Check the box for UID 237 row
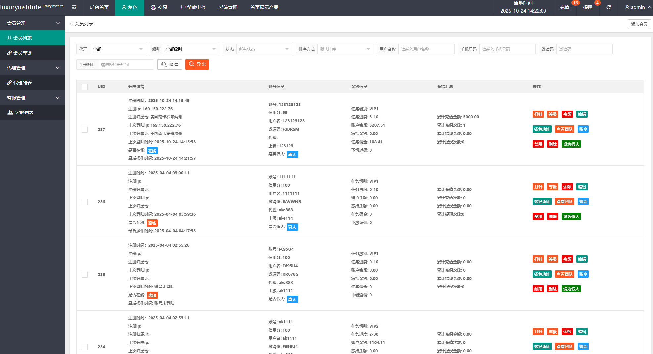 [x=85, y=130]
